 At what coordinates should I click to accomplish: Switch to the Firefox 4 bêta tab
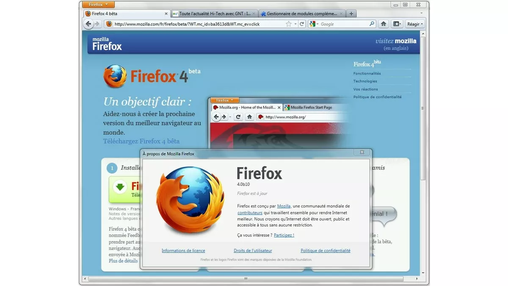pos(127,14)
